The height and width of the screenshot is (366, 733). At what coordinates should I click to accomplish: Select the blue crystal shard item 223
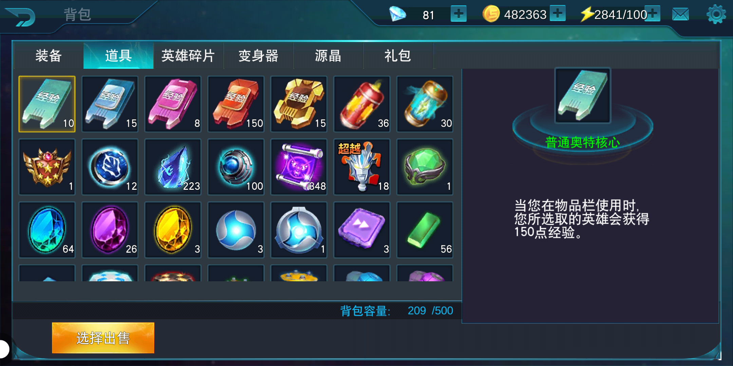173,167
